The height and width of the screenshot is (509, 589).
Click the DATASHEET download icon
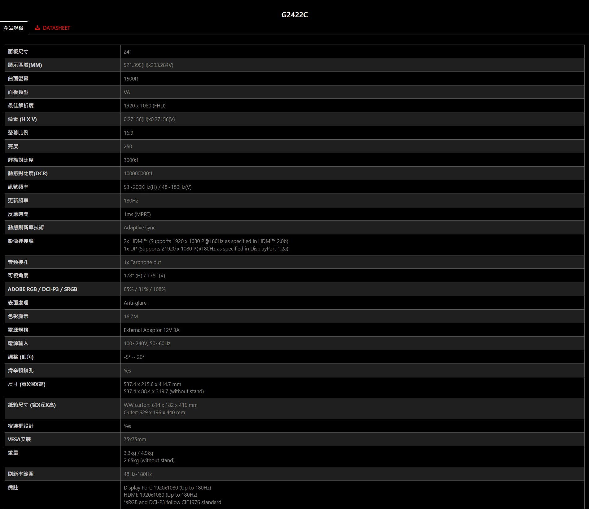(37, 28)
